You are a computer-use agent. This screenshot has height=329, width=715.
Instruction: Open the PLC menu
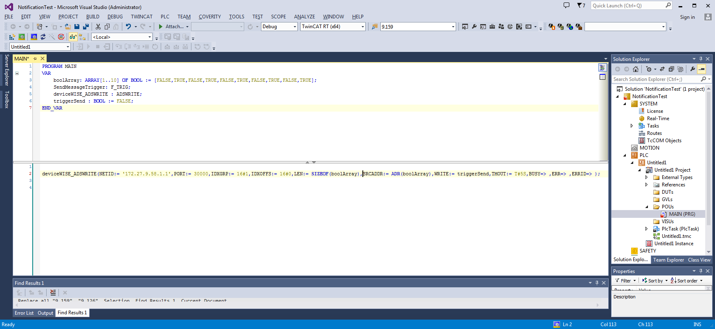165,17
